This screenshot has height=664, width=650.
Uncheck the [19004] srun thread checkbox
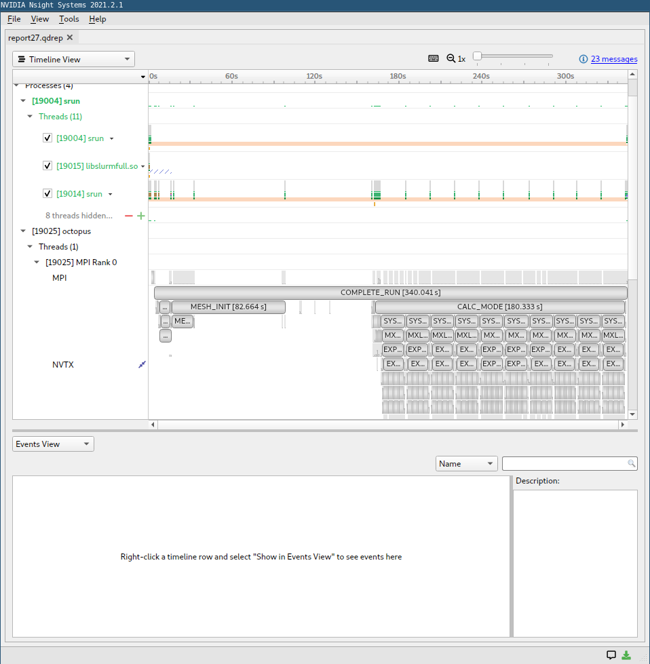(x=47, y=138)
